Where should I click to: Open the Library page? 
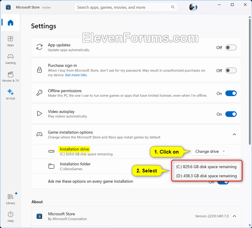click(x=10, y=199)
